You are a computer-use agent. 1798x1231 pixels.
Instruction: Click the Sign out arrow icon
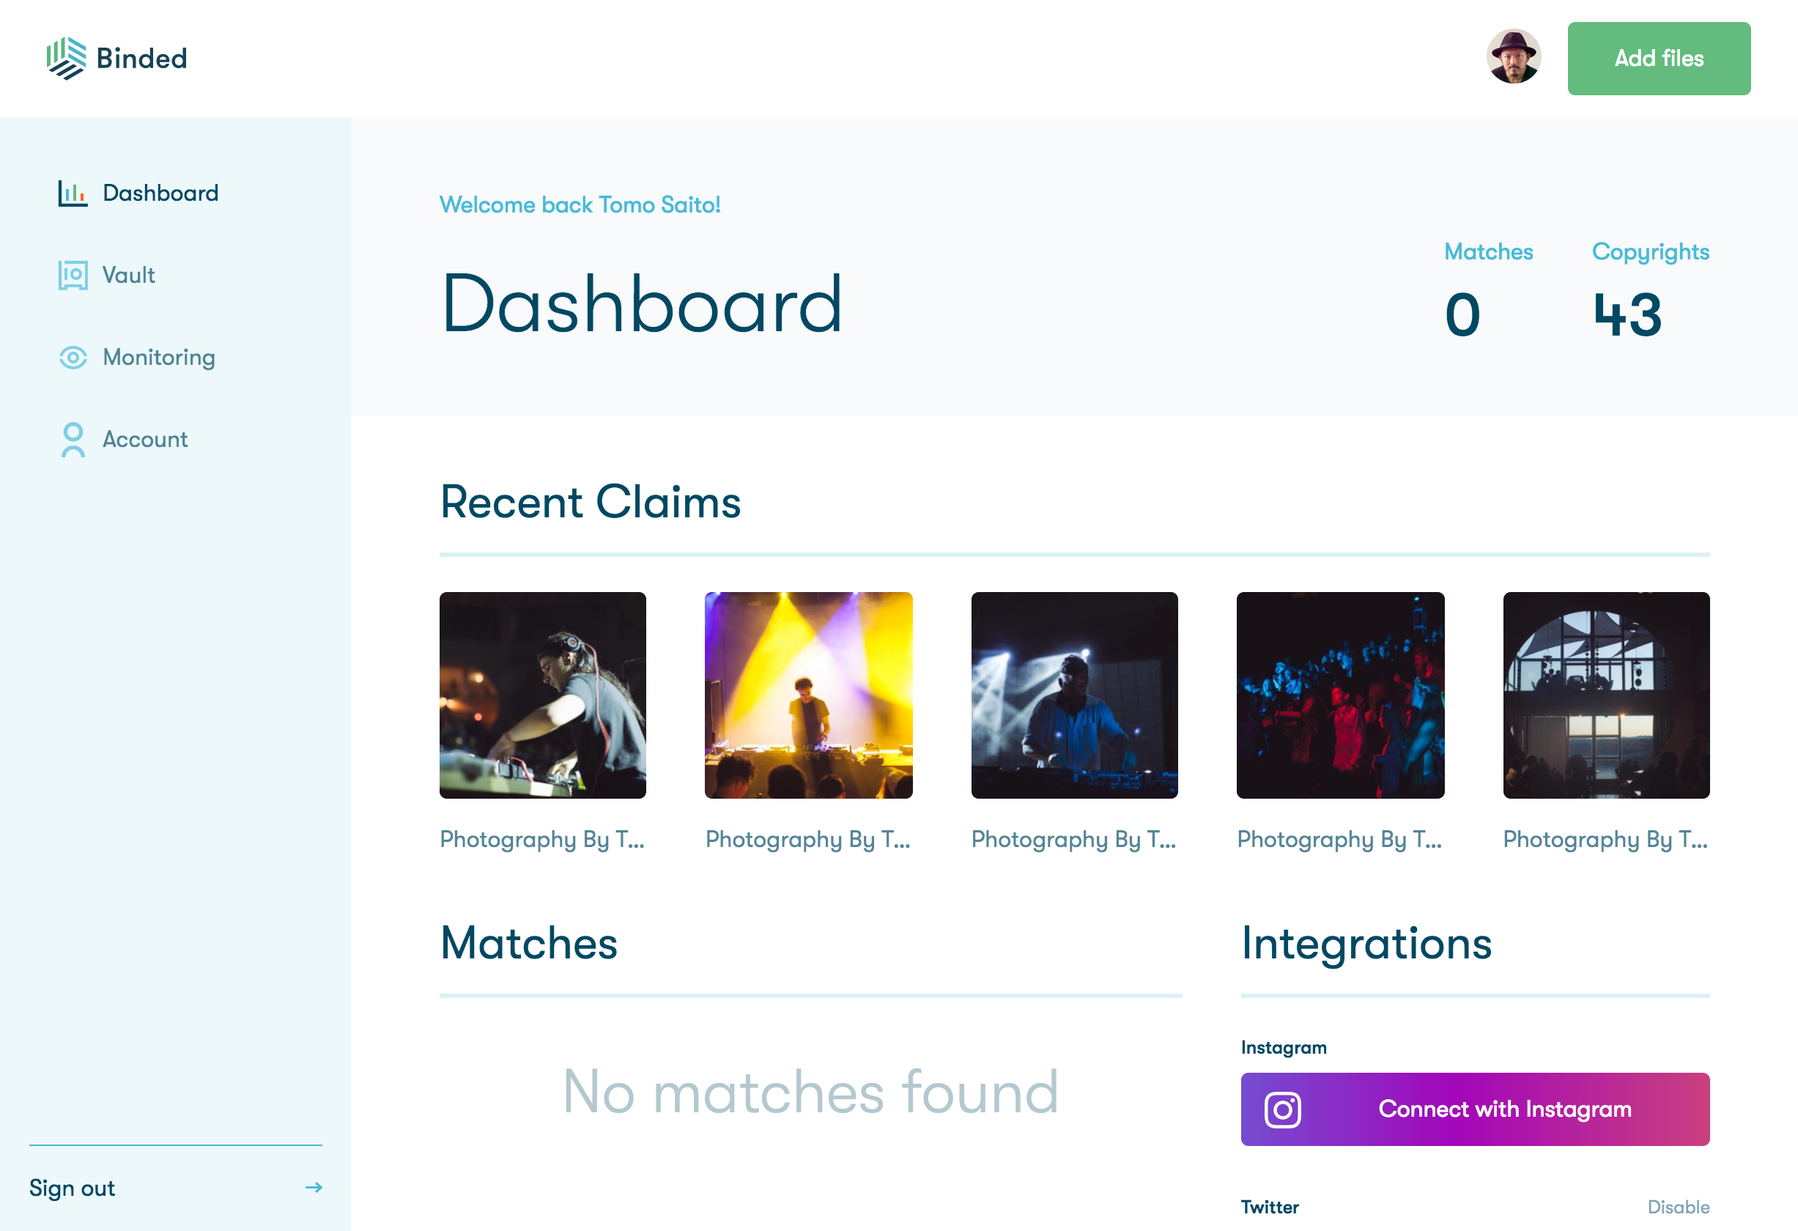(314, 1187)
